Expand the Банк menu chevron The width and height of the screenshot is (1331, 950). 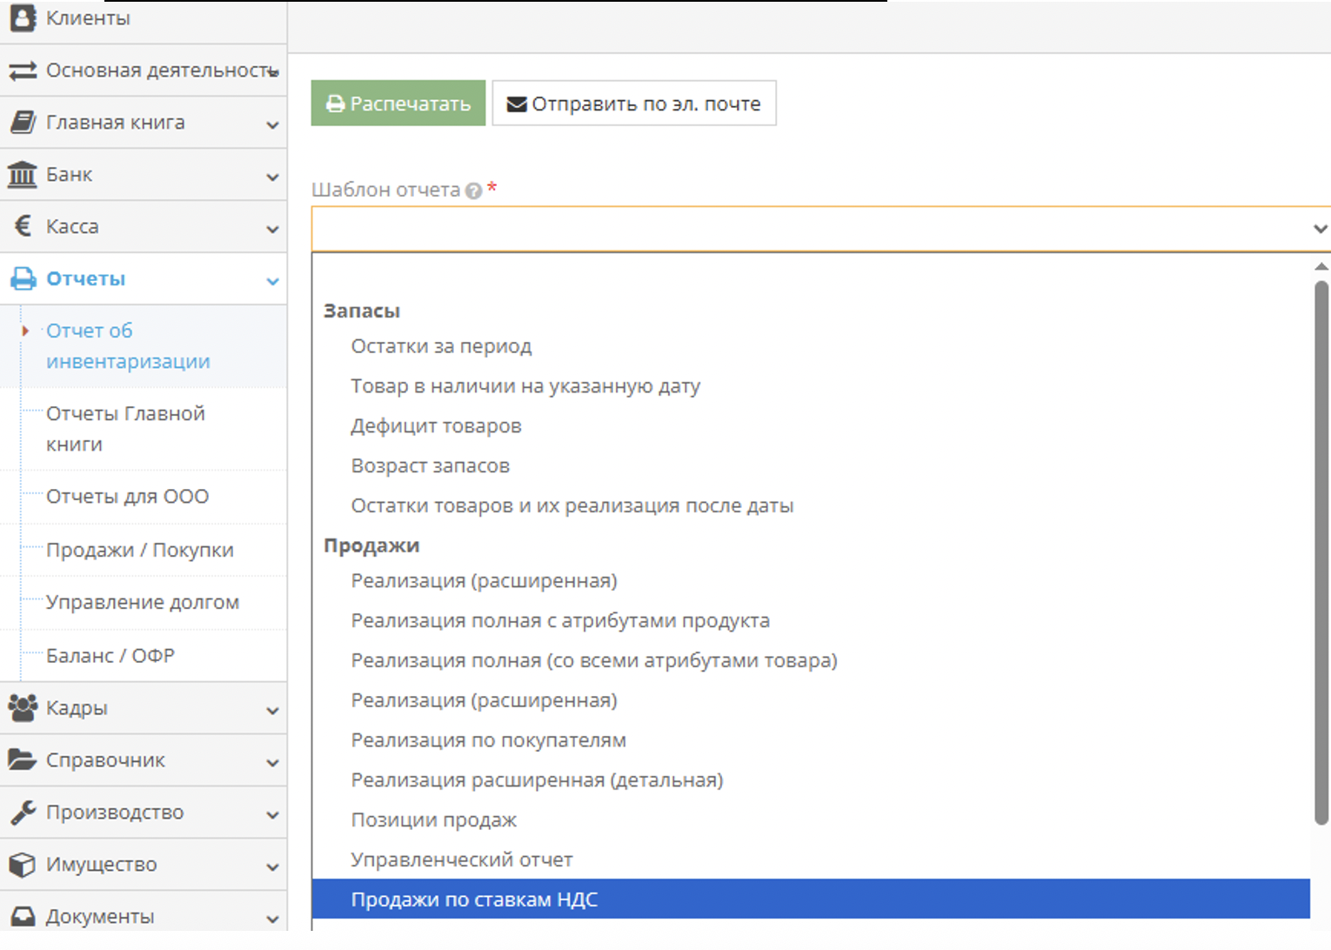[x=272, y=177]
